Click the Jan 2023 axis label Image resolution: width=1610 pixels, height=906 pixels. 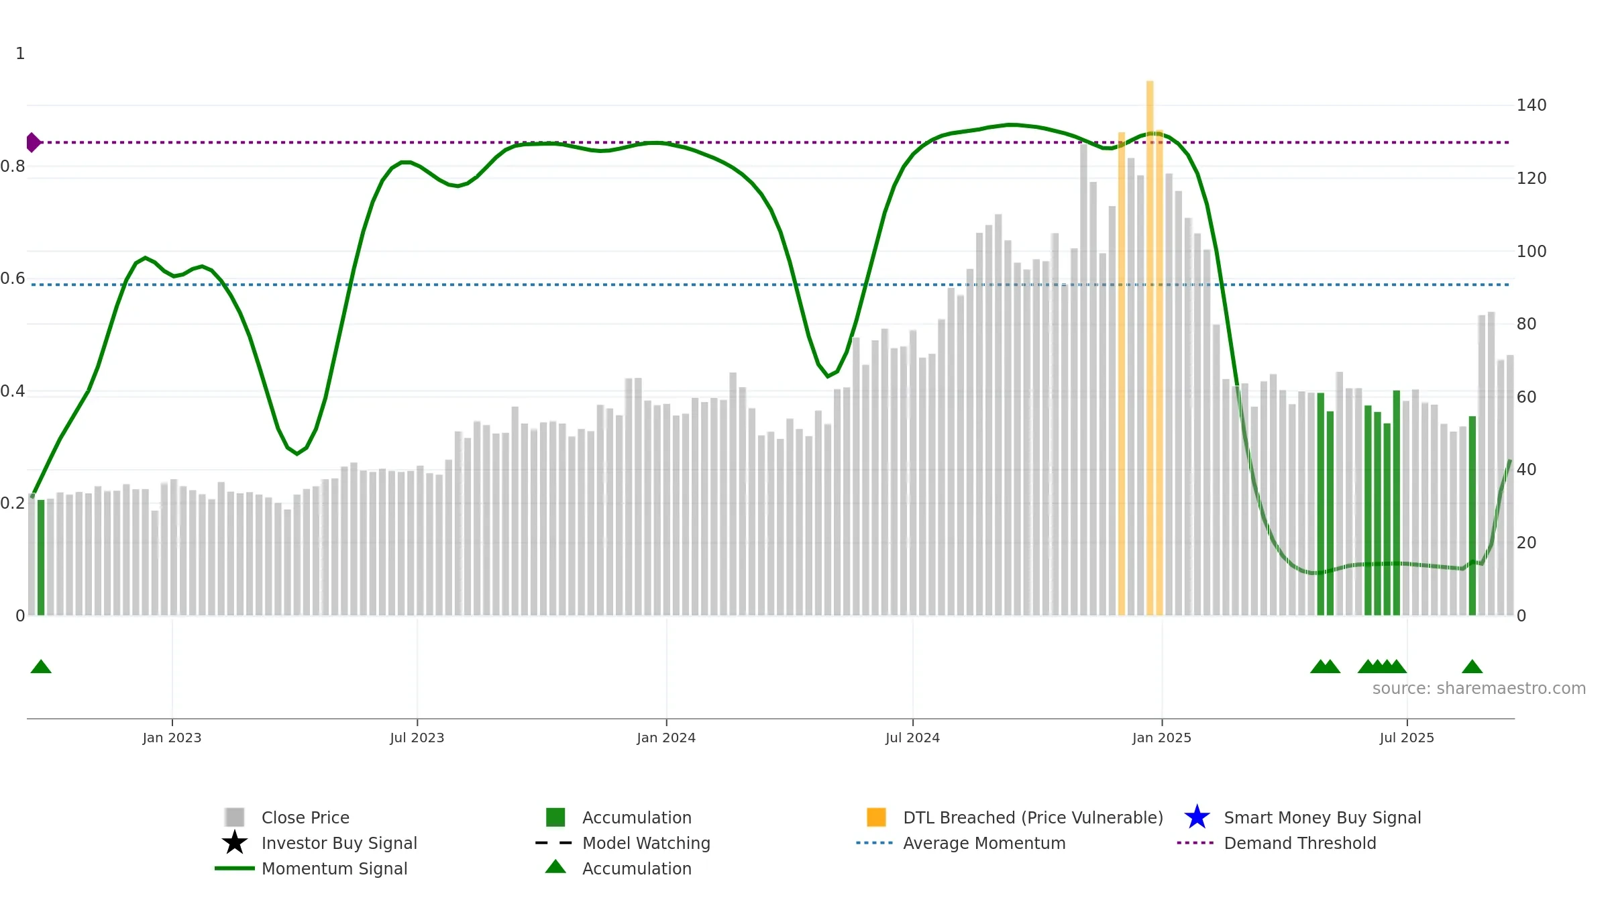pos(172,738)
